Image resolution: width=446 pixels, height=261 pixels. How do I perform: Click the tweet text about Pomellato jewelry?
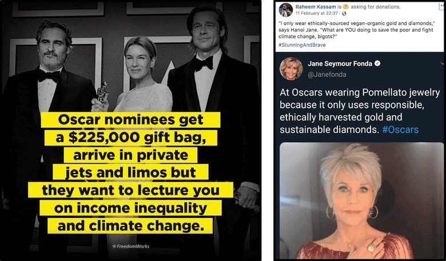pyautogui.click(x=360, y=111)
